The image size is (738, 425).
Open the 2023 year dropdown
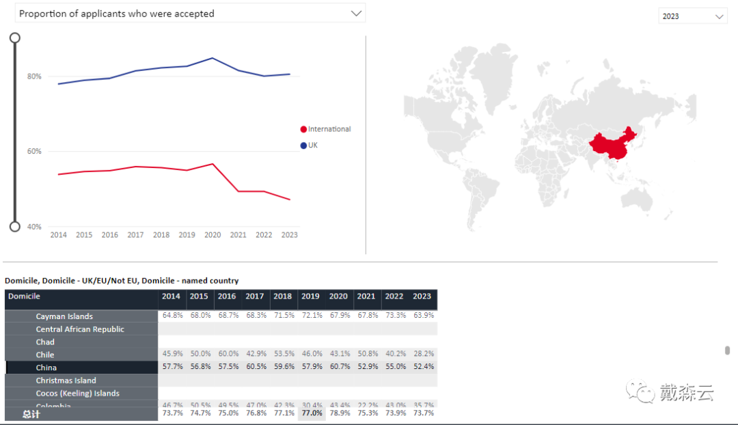(x=692, y=16)
